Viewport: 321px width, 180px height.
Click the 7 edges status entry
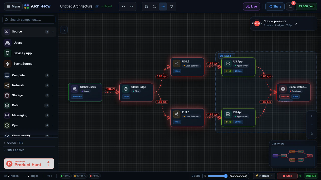(x=31, y=176)
